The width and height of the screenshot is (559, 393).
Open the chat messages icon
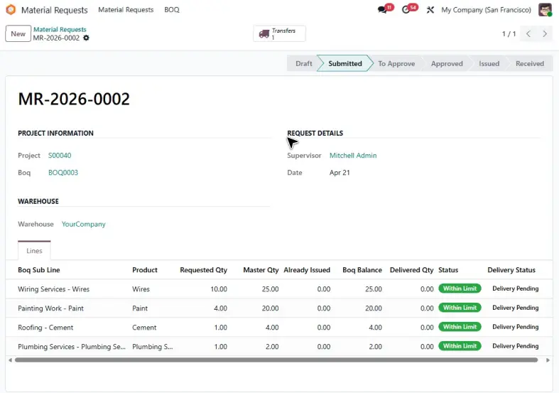tap(383, 10)
